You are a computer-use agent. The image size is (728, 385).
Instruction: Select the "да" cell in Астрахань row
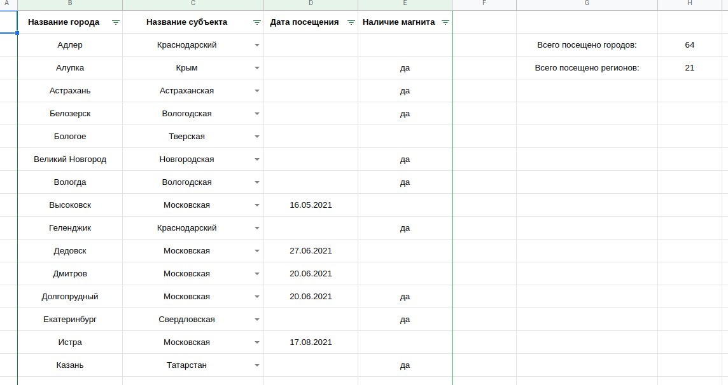coord(405,90)
